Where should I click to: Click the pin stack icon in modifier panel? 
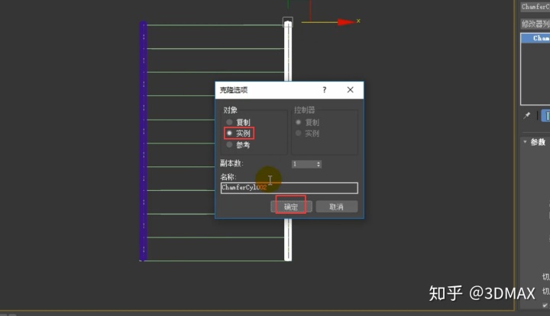pos(527,115)
